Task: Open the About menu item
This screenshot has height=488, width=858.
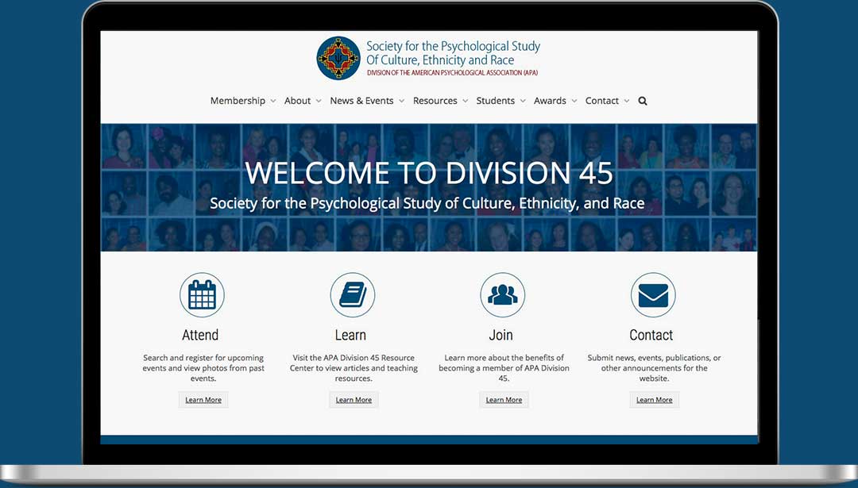Action: pyautogui.click(x=297, y=101)
